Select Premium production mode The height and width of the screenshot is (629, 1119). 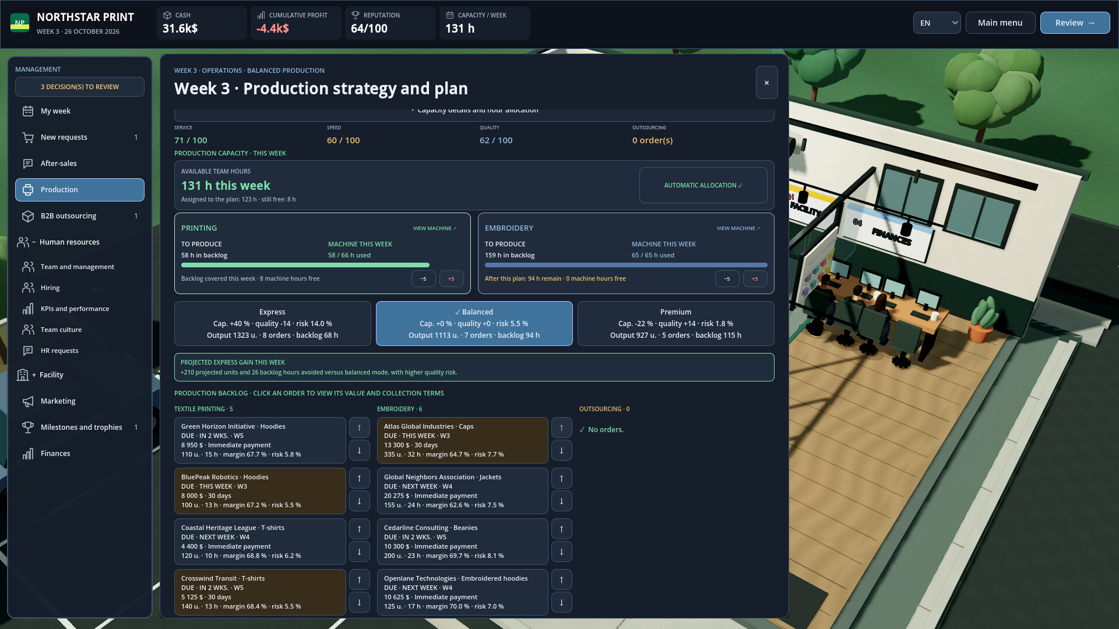click(x=675, y=324)
